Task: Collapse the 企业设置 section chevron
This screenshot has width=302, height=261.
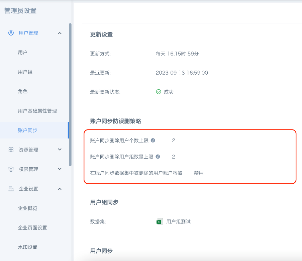Action: [x=60, y=189]
